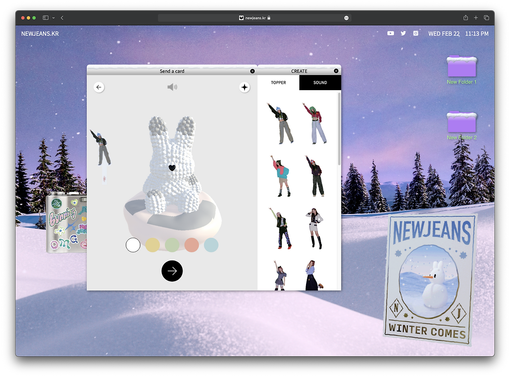Open the Instagram link icon
The image size is (510, 377).
click(416, 34)
